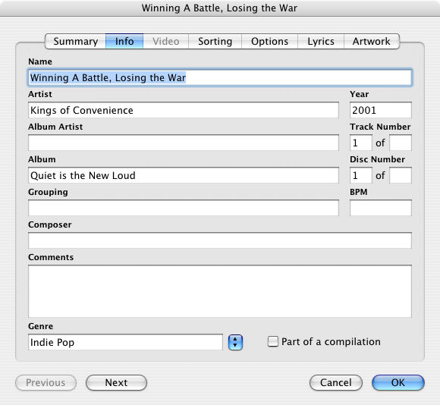
Task: Click the Disc Number field showing 1
Action: pyautogui.click(x=361, y=175)
